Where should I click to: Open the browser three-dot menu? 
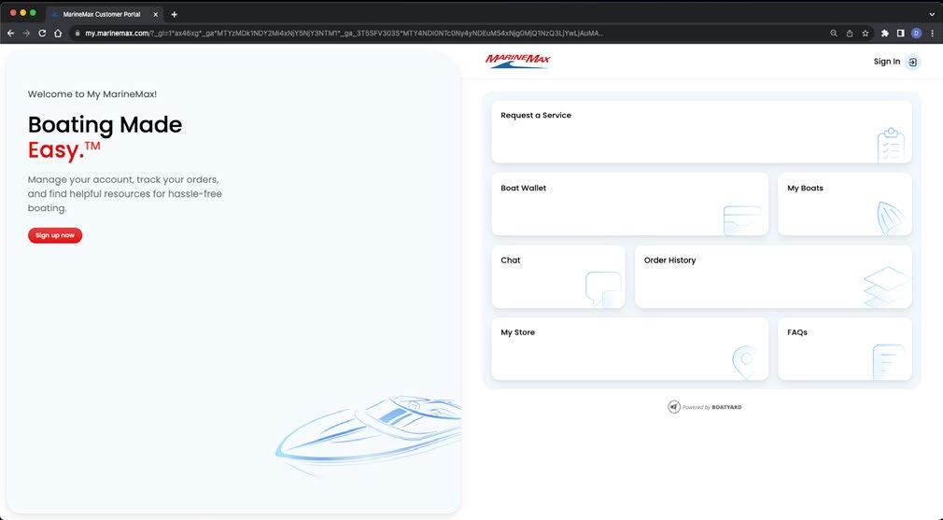point(933,33)
